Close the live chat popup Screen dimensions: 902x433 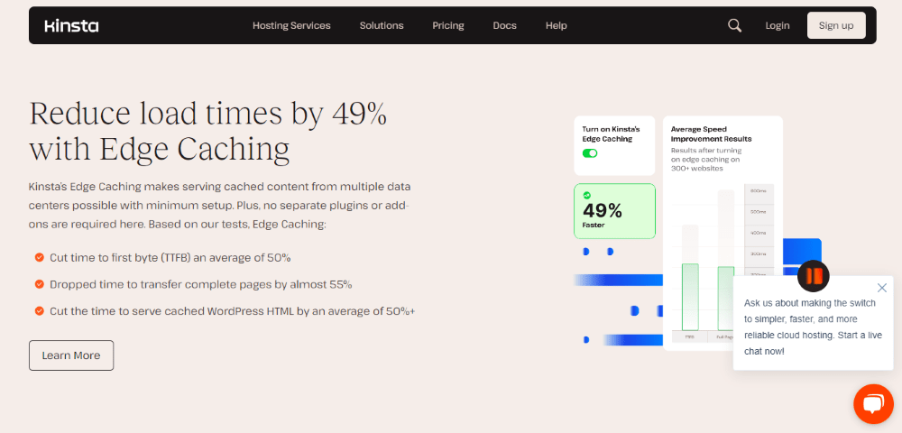point(882,288)
